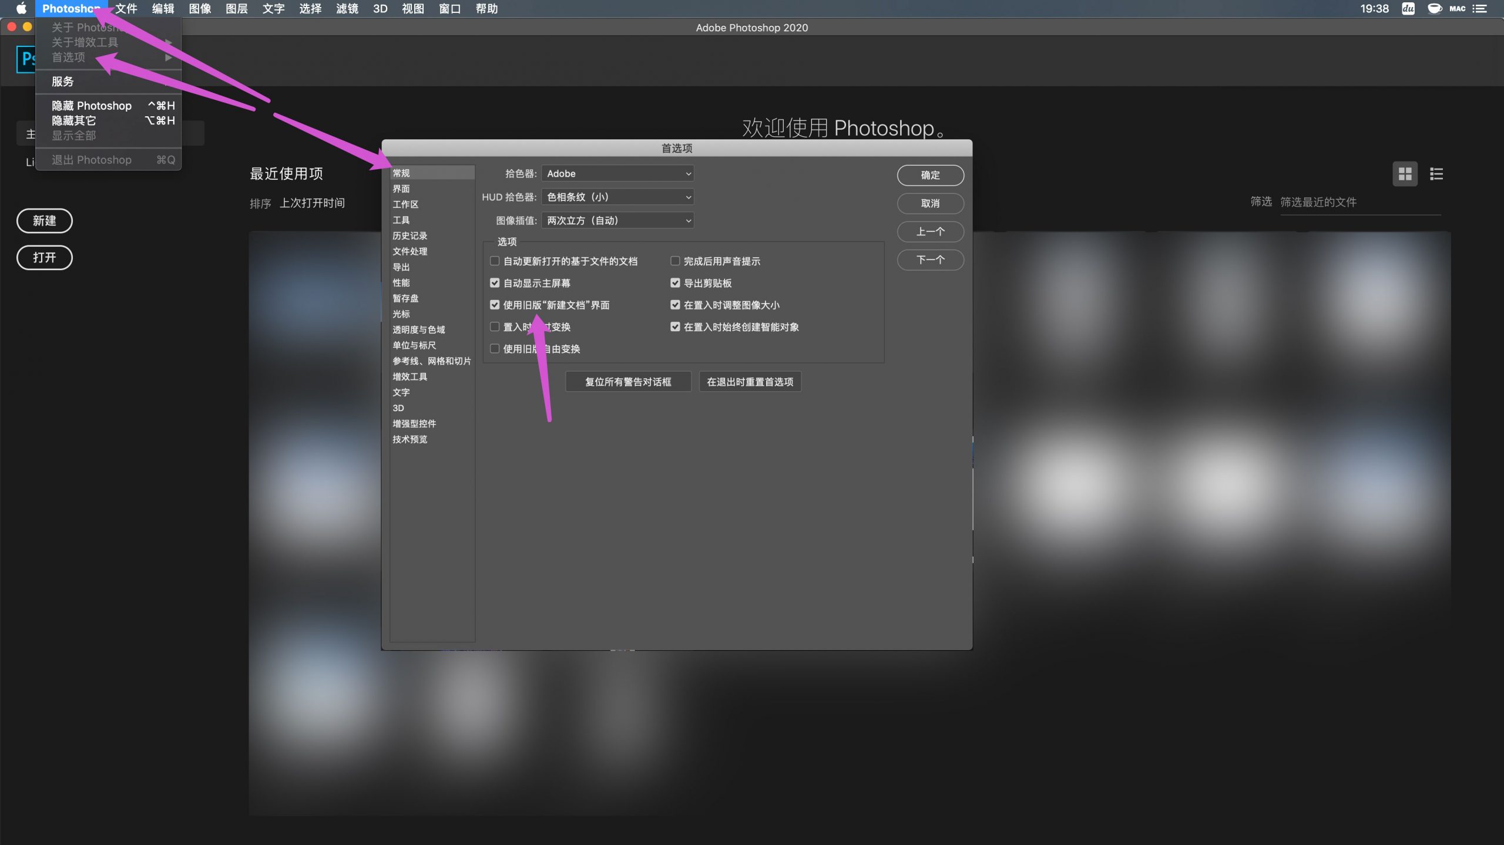Expand the 首选项 submenu arrow in Photoshop menu
1504x845 pixels.
coord(168,57)
